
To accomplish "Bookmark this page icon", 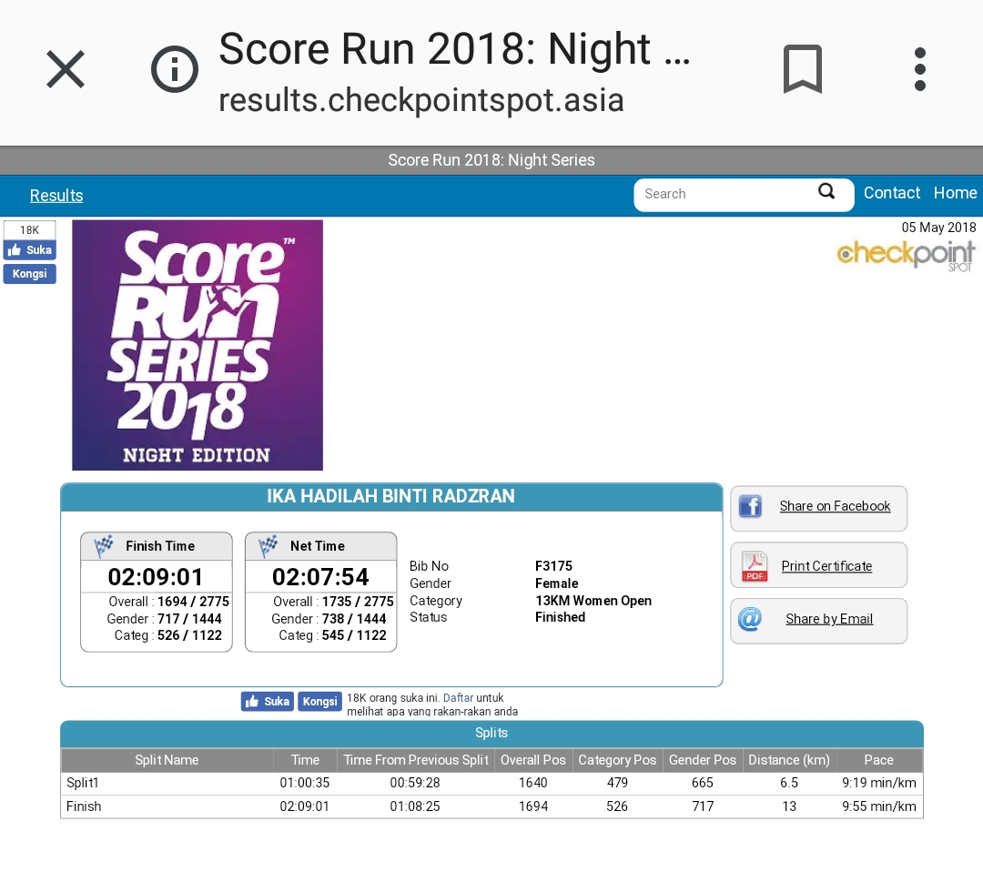I will (803, 69).
